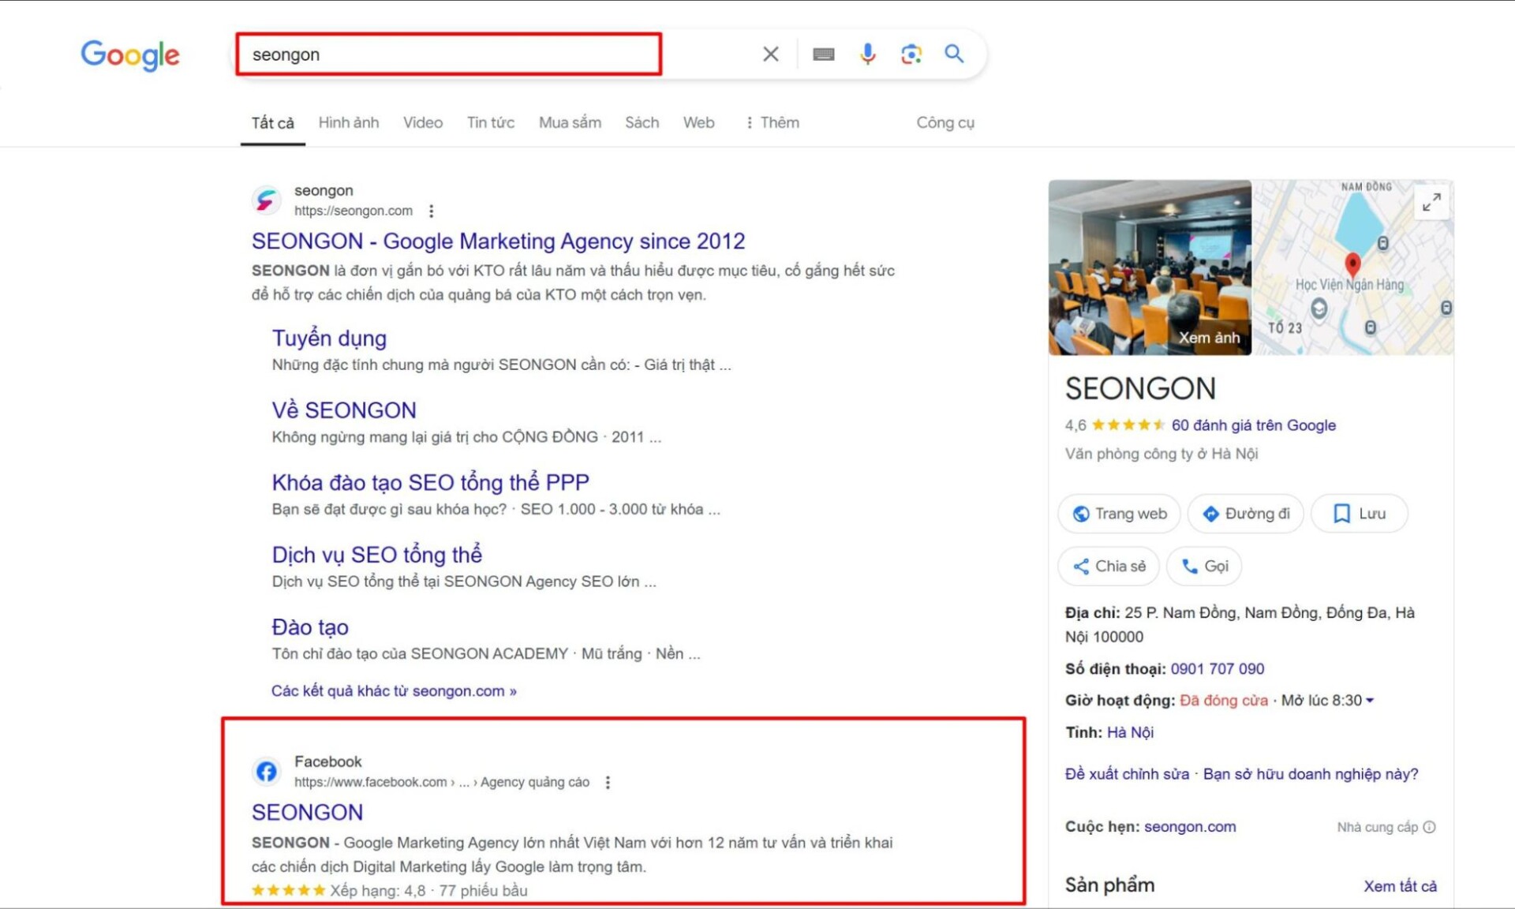Switch to the Web tab
The image size is (1515, 909).
pos(698,122)
